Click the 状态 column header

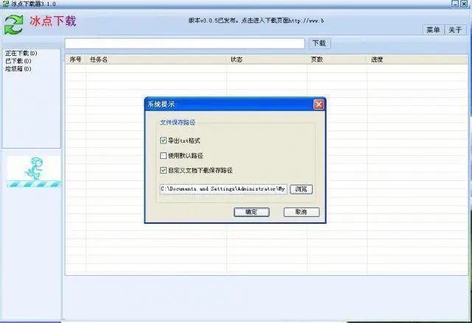point(267,60)
